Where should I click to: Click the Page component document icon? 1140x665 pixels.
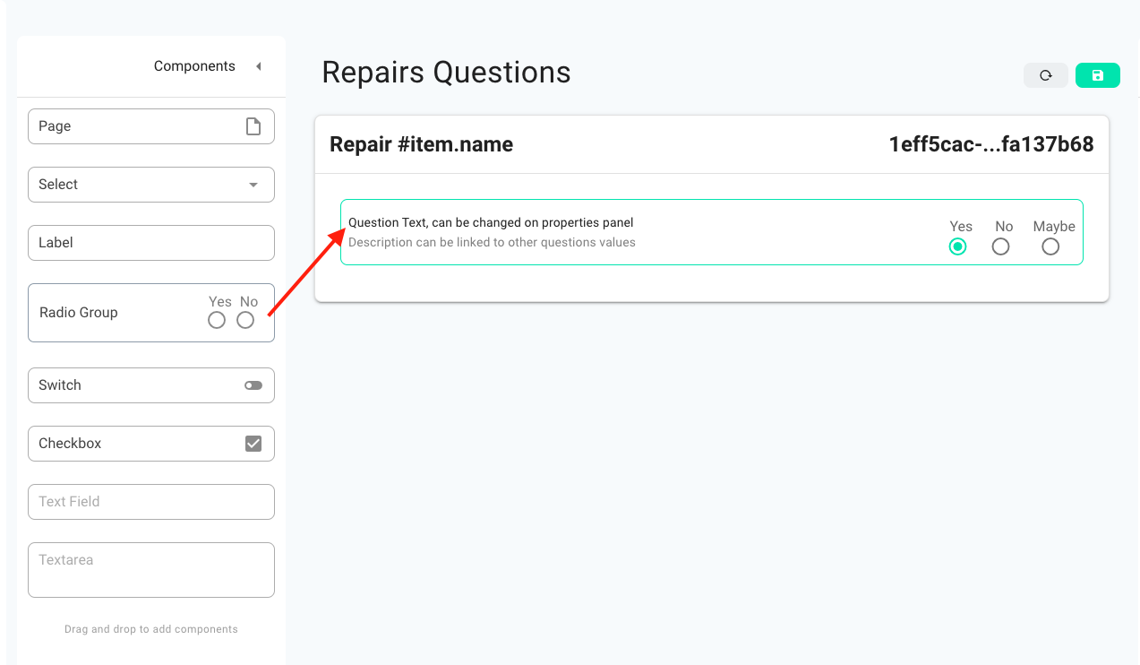pyautogui.click(x=253, y=126)
